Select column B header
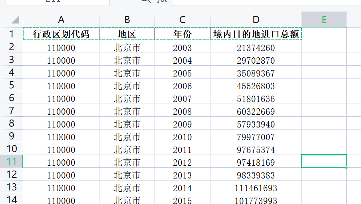361x204 pixels. click(127, 20)
